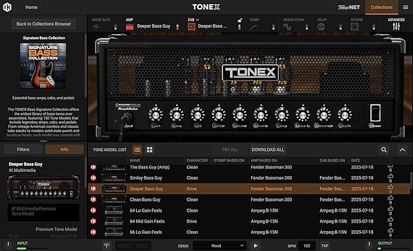The width and height of the screenshot is (413, 251).
Task: Click the IK Multimedia logo icon
Action: point(7,7)
